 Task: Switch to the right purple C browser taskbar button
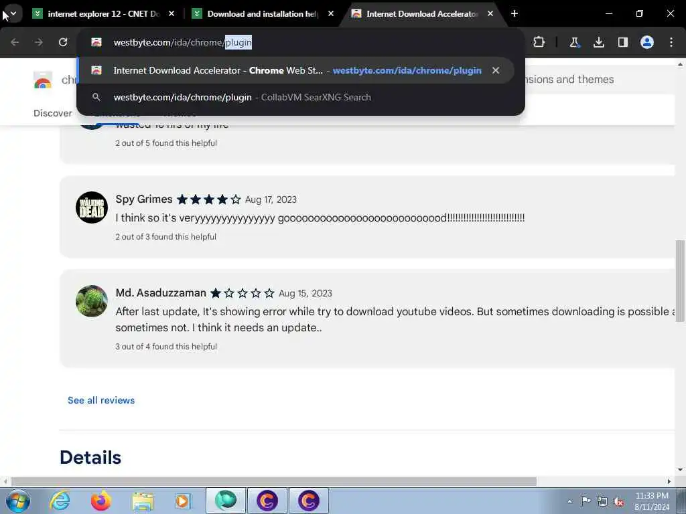pyautogui.click(x=308, y=501)
